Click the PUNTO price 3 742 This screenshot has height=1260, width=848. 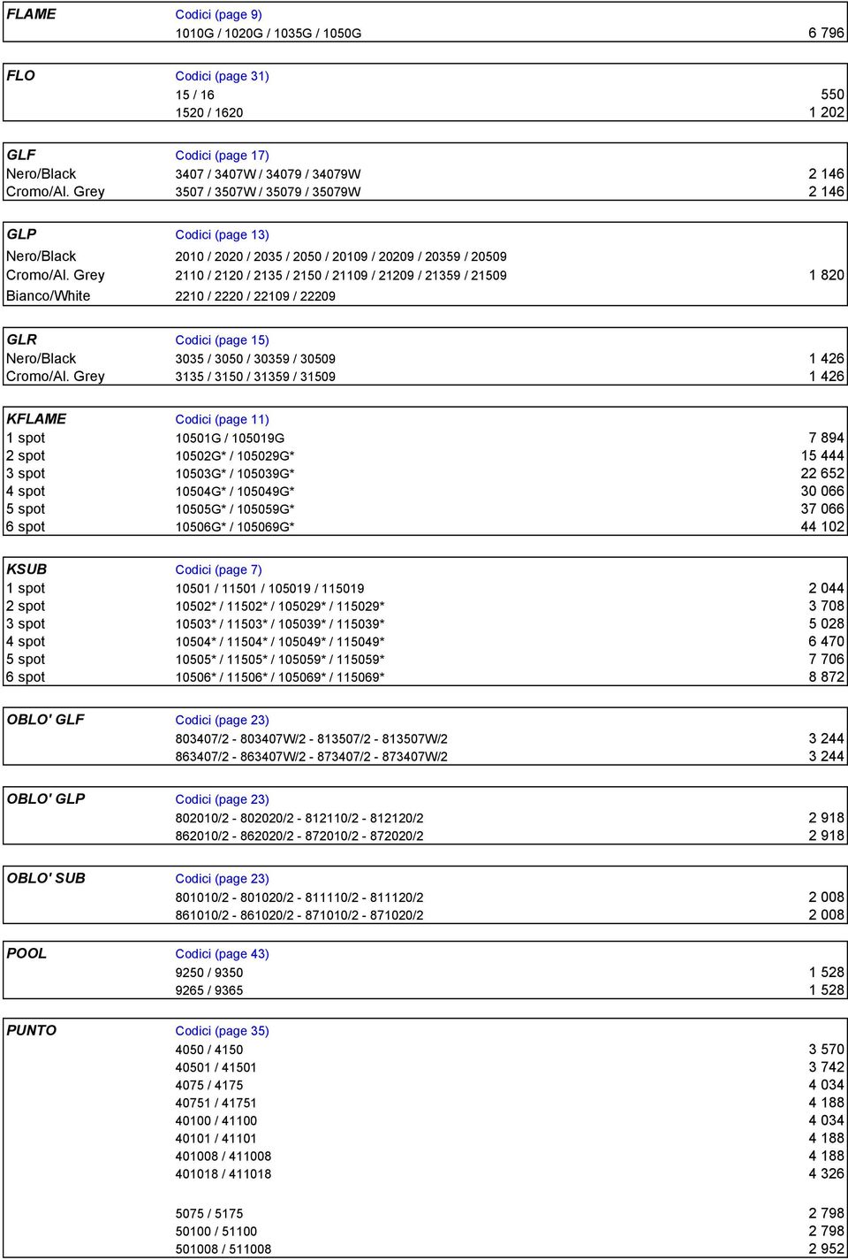pyautogui.click(x=826, y=1067)
